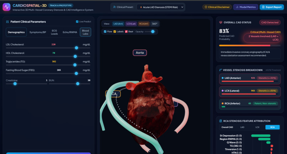Enable the 360° view
This screenshot has height=154, width=287.
[155, 24]
